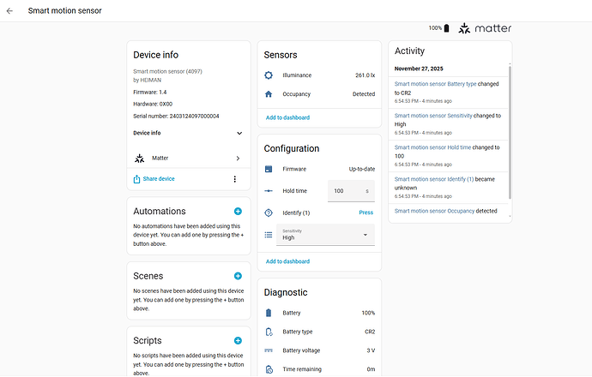Click the battery icon in Diagnostic

(269, 314)
